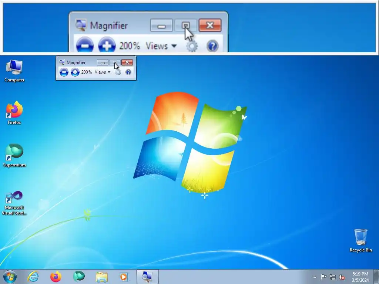Open Magnifier help question mark in small window
The width and height of the screenshot is (379, 284).
(128, 72)
